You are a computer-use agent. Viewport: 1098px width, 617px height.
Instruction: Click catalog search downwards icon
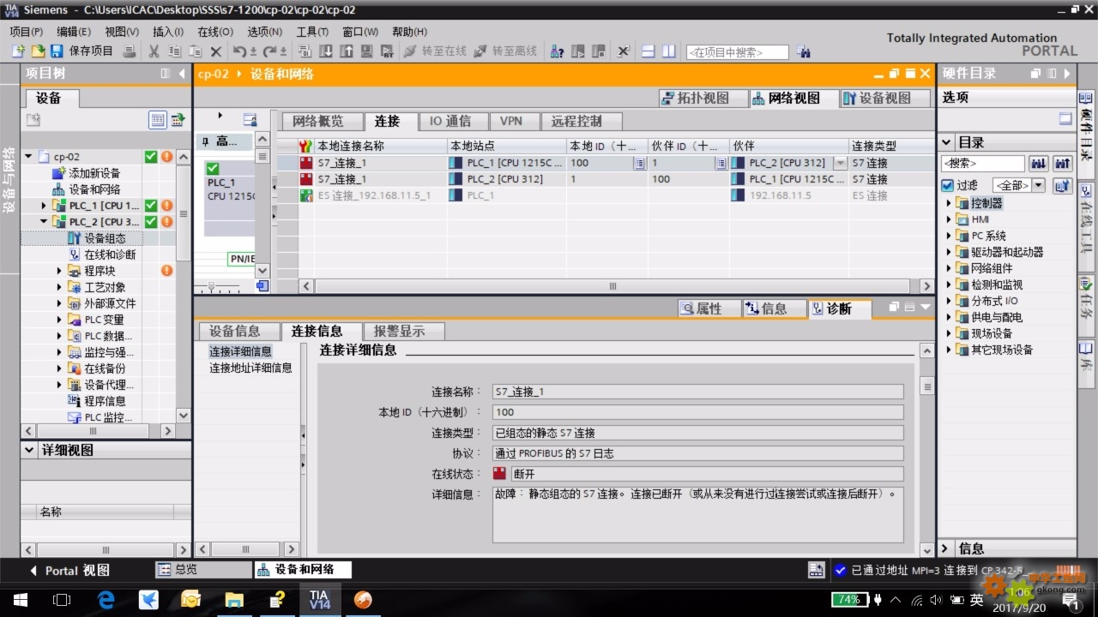click(x=1038, y=163)
